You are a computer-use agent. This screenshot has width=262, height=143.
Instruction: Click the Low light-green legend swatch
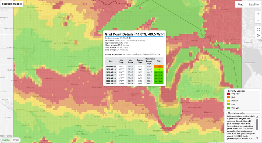pos(229,104)
